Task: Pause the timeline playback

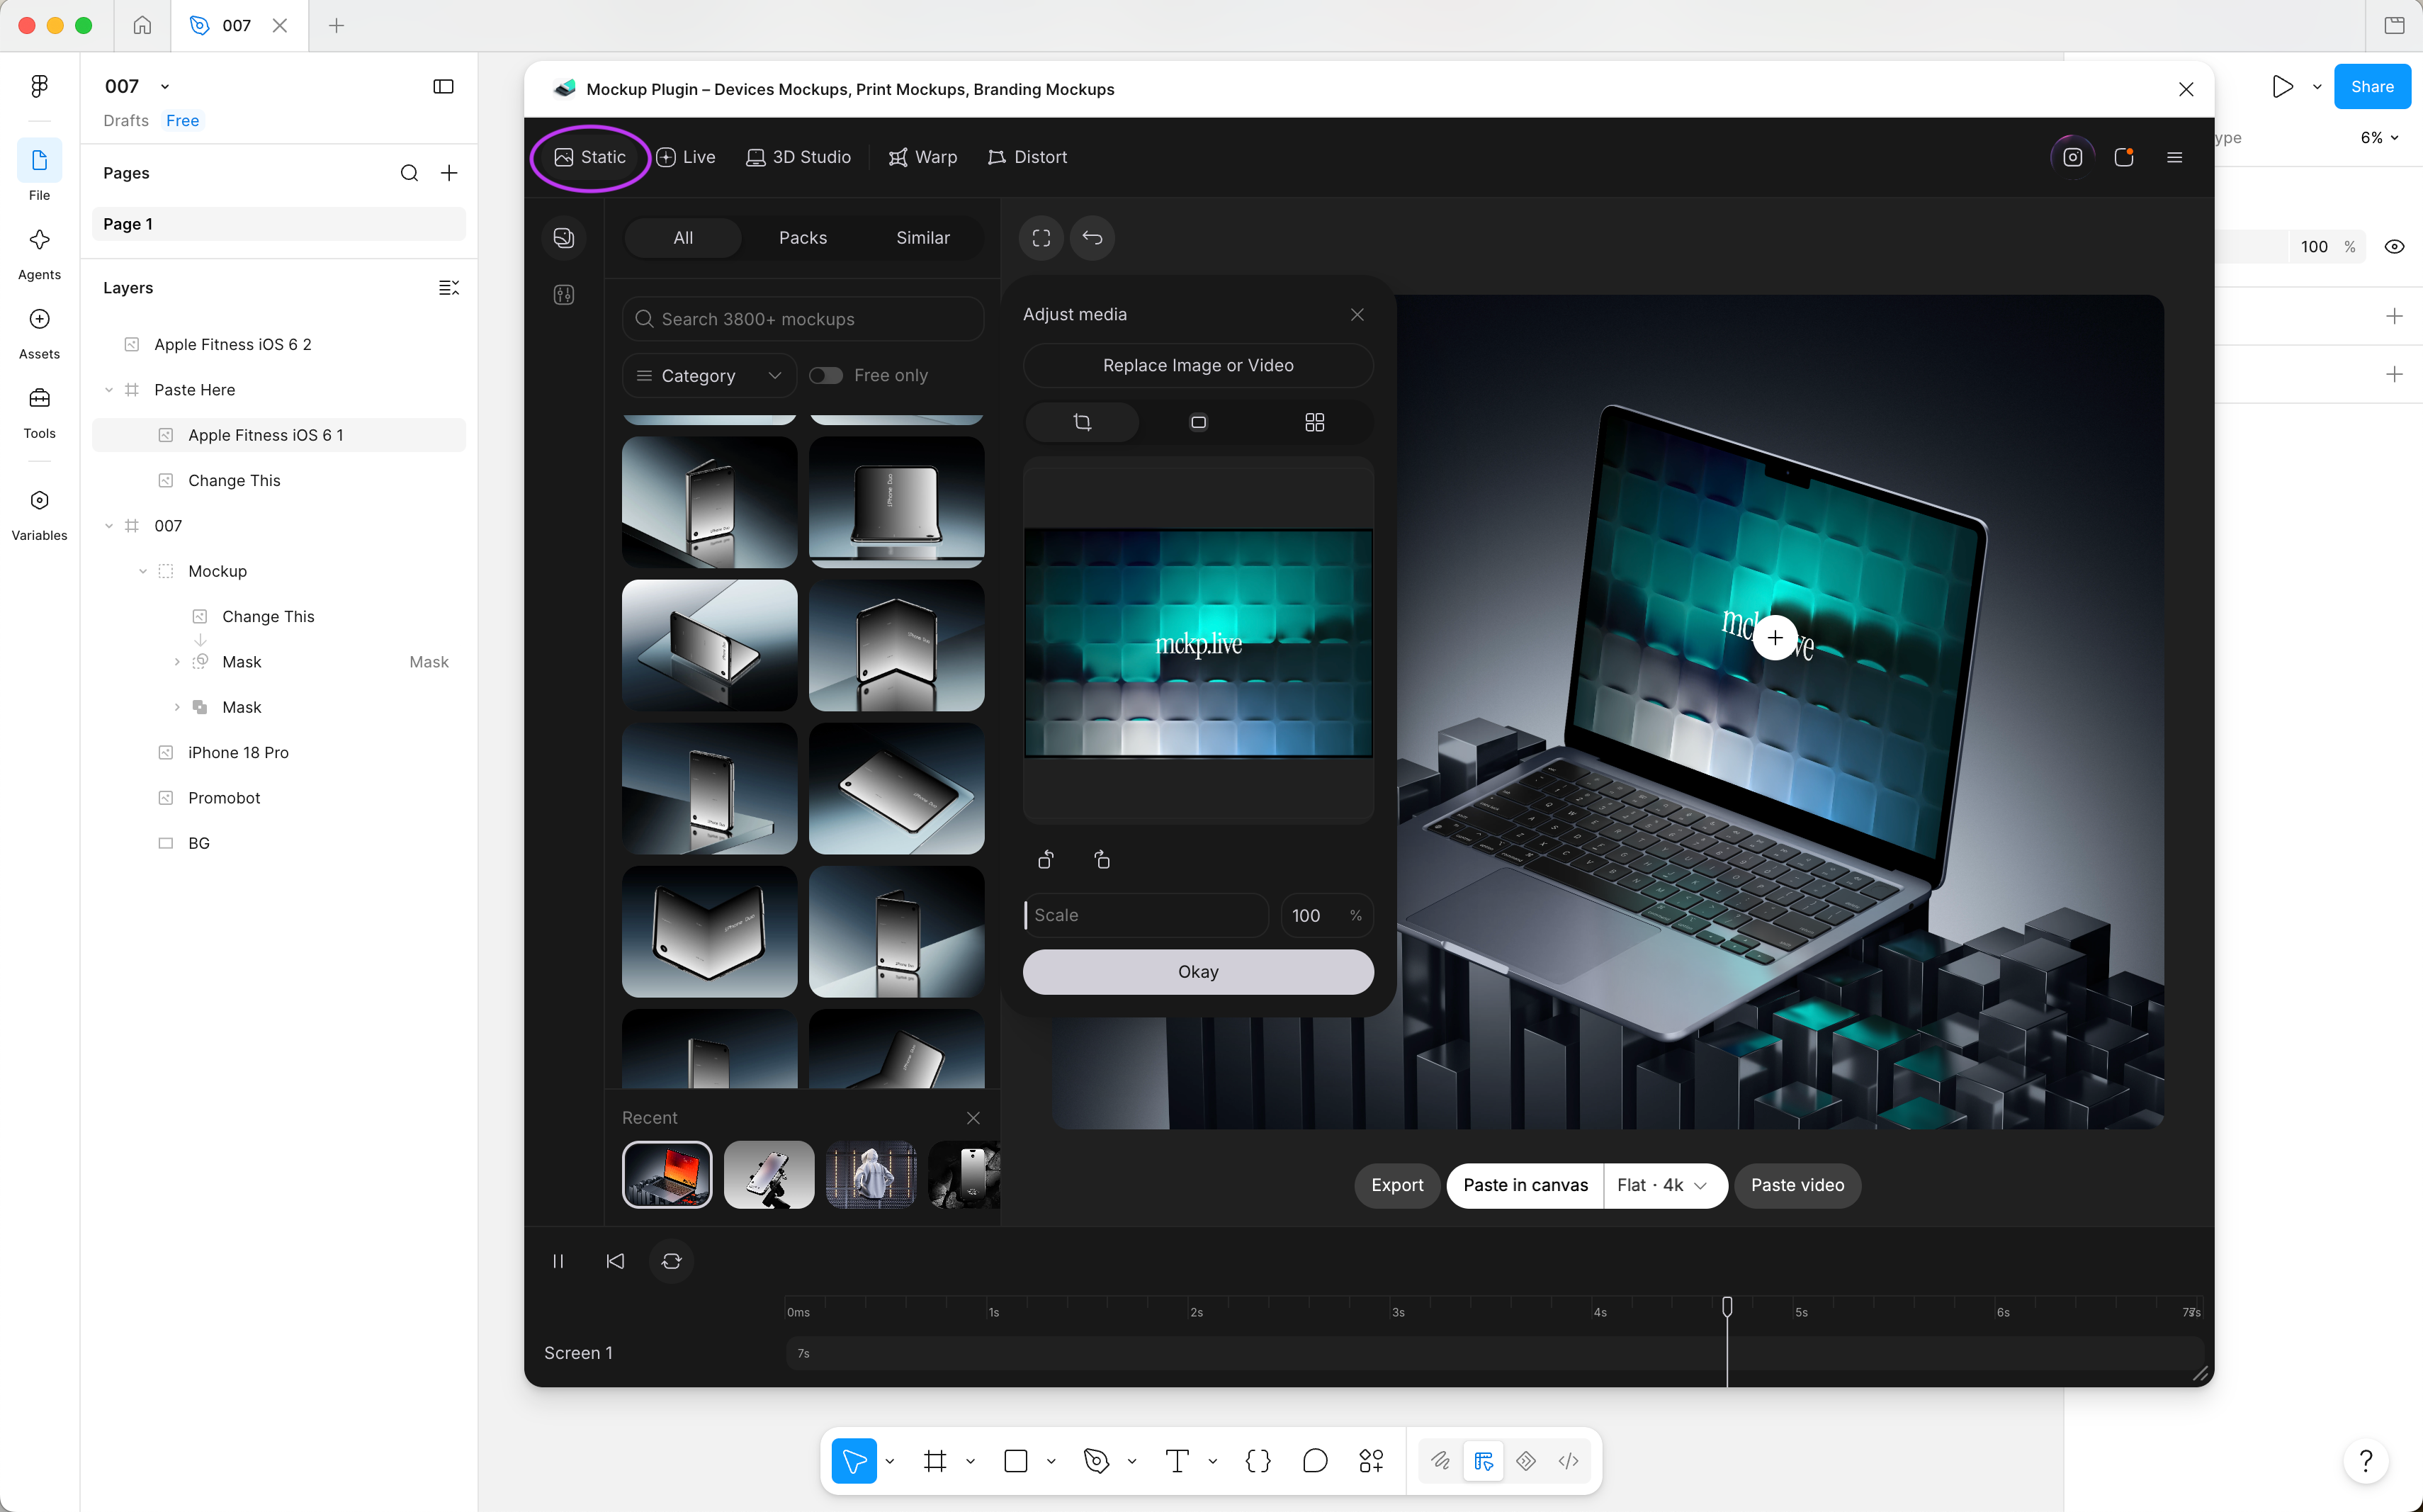Action: [558, 1261]
